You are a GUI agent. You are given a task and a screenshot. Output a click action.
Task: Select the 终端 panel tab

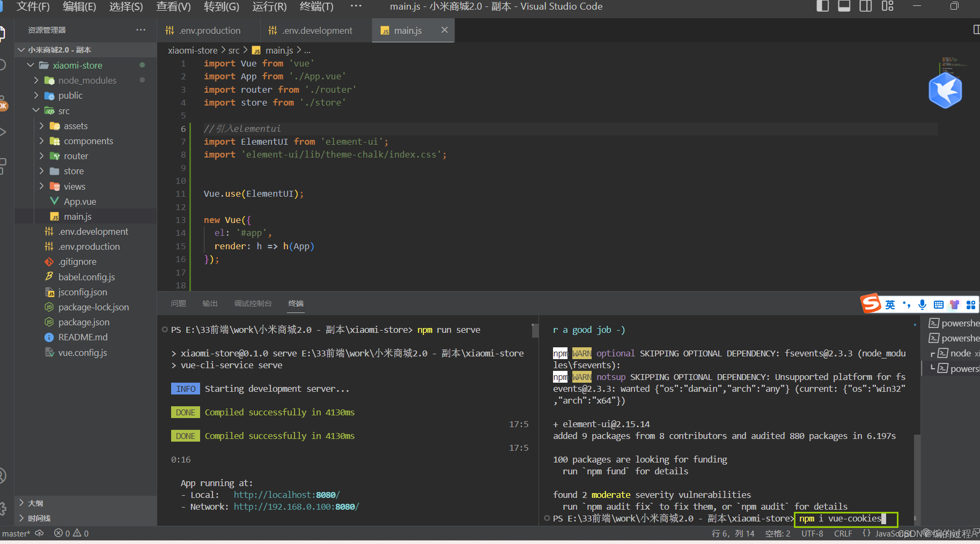pos(296,303)
